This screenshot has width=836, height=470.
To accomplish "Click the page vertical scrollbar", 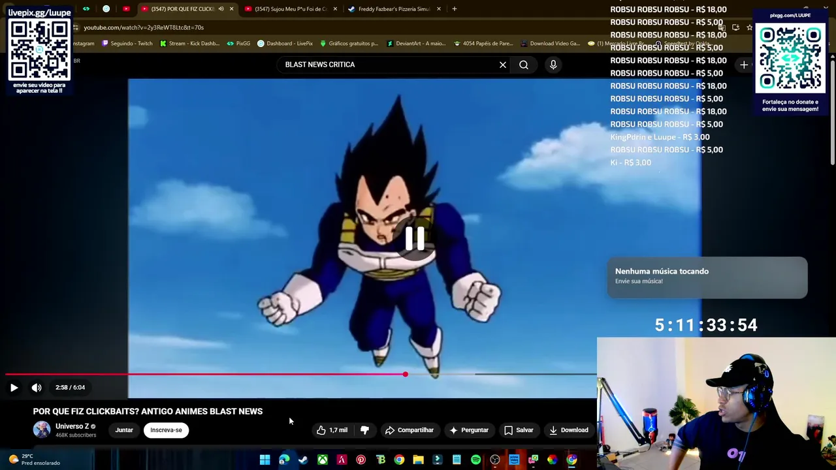I will tap(833, 111).
